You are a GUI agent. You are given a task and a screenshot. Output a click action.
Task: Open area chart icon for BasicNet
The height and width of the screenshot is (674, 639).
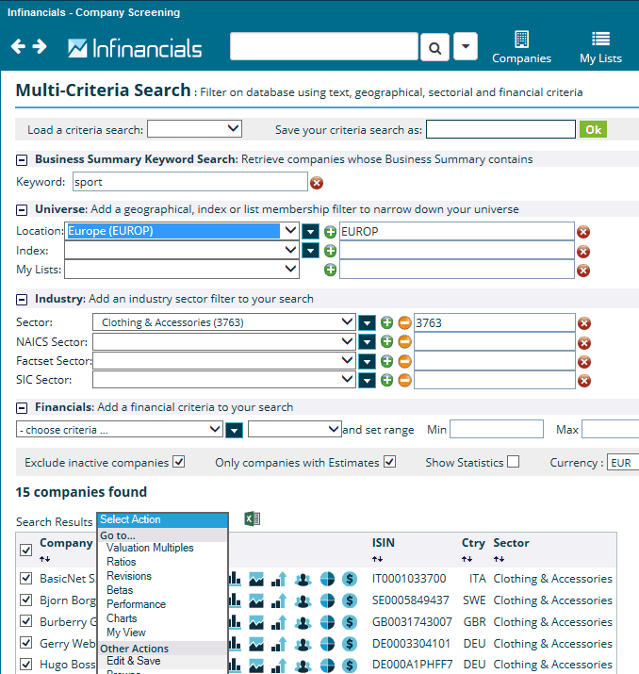(256, 580)
